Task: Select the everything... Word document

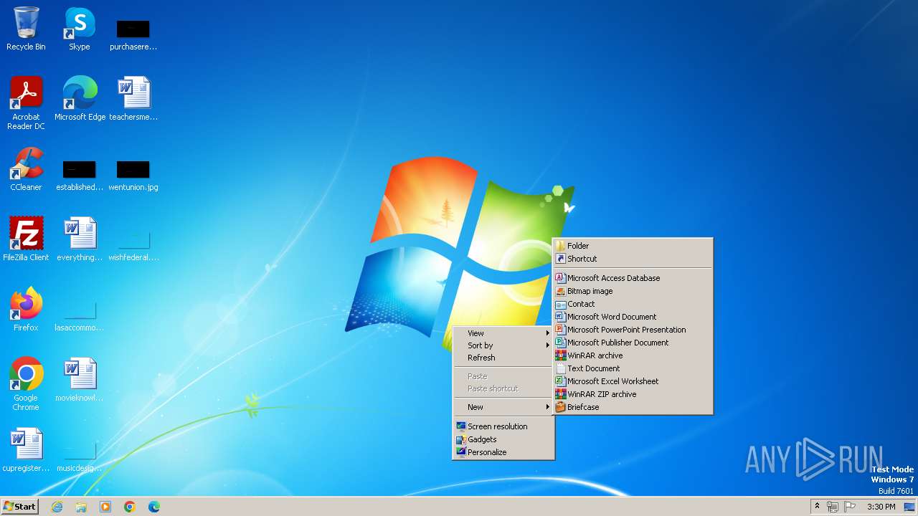Action: (80, 239)
